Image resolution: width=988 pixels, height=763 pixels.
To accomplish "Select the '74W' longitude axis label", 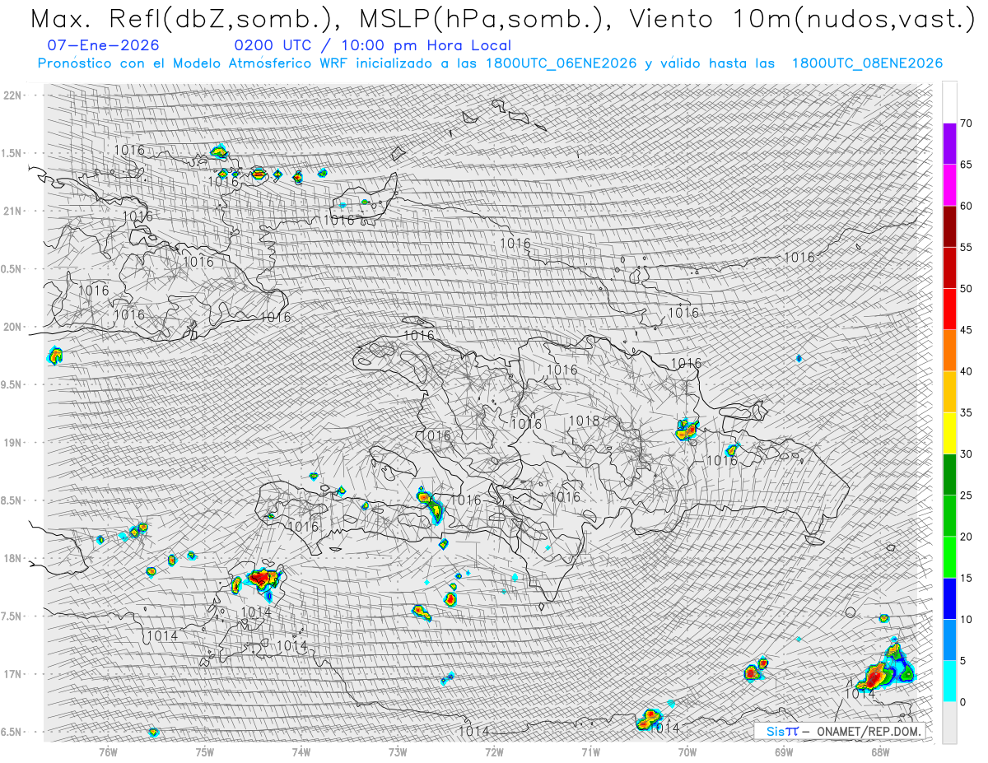I will (x=301, y=751).
